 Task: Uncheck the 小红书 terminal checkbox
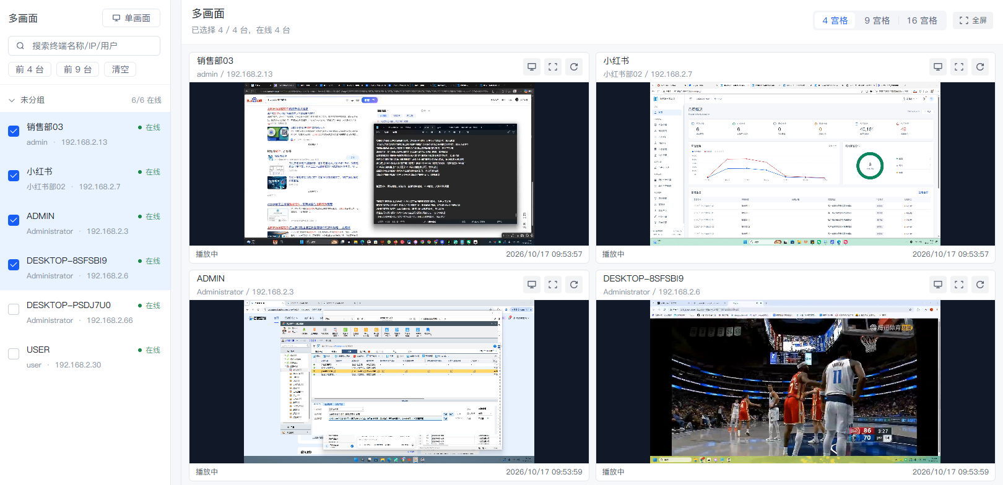14,176
